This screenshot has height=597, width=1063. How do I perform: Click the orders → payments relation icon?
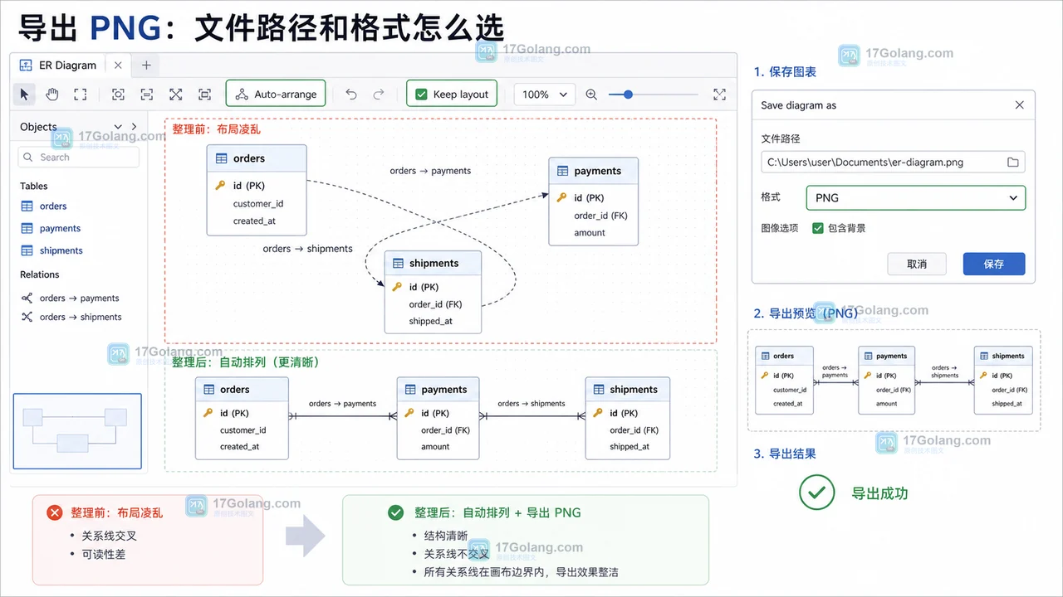tap(27, 298)
